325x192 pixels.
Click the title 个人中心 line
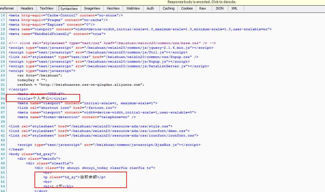click(42, 99)
